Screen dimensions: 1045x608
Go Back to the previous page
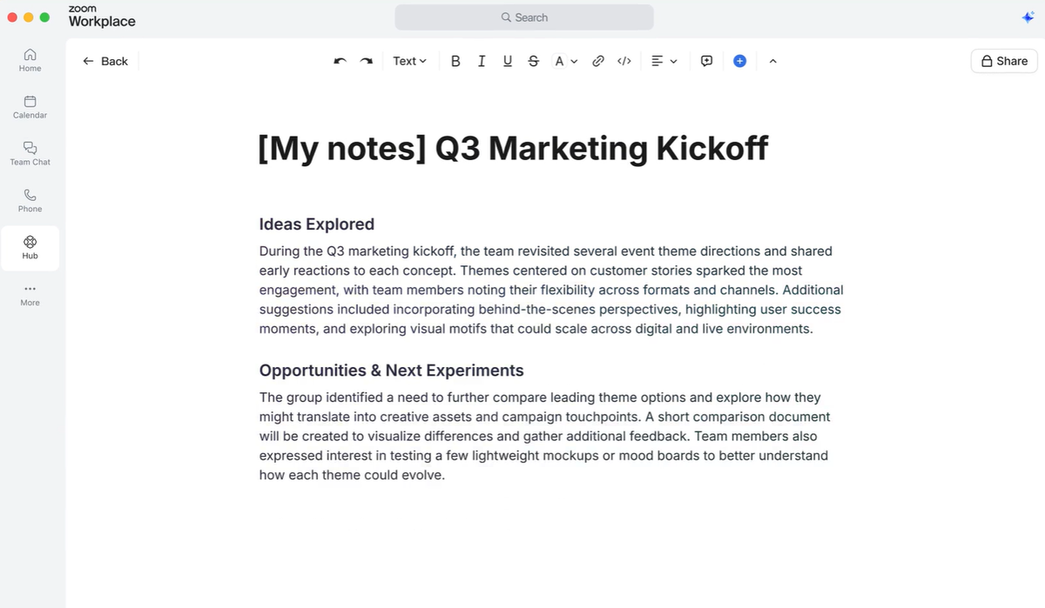click(x=105, y=61)
